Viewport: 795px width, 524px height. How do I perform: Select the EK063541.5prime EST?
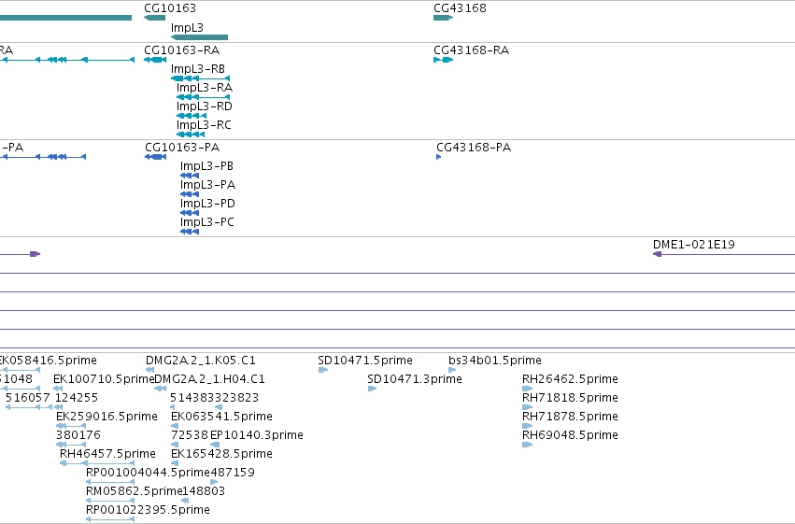tap(175, 427)
